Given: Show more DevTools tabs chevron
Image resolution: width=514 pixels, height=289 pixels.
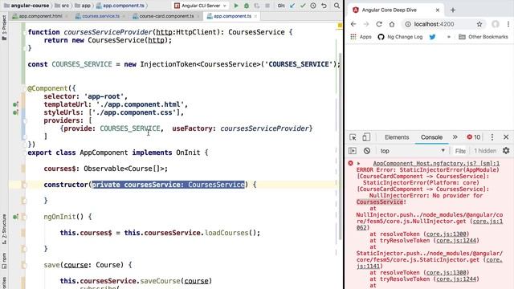Looking at the screenshot, I should click(455, 137).
